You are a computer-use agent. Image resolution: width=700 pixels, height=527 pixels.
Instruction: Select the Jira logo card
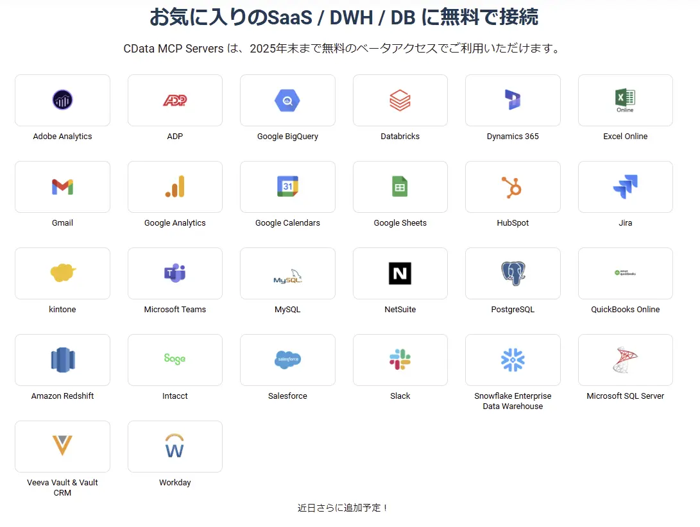tap(625, 187)
